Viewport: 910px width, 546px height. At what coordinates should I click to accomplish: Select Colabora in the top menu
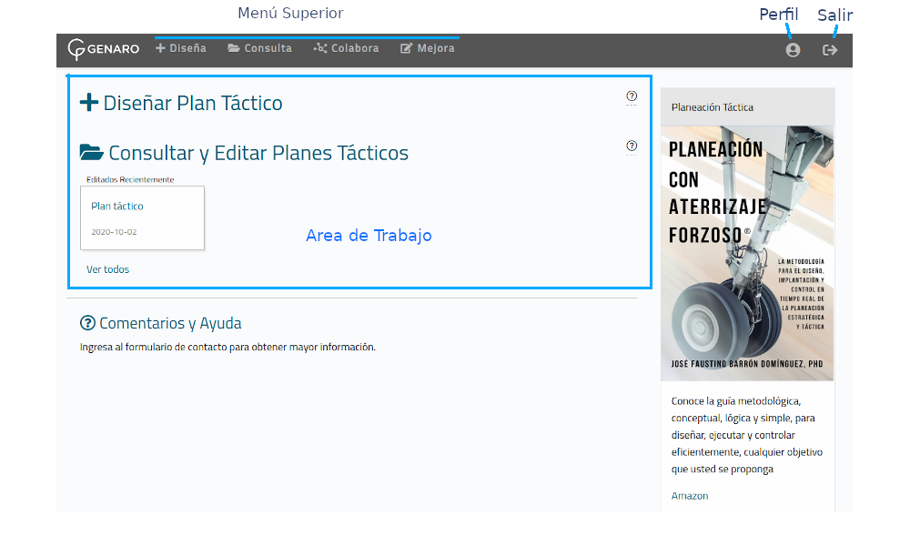(347, 48)
